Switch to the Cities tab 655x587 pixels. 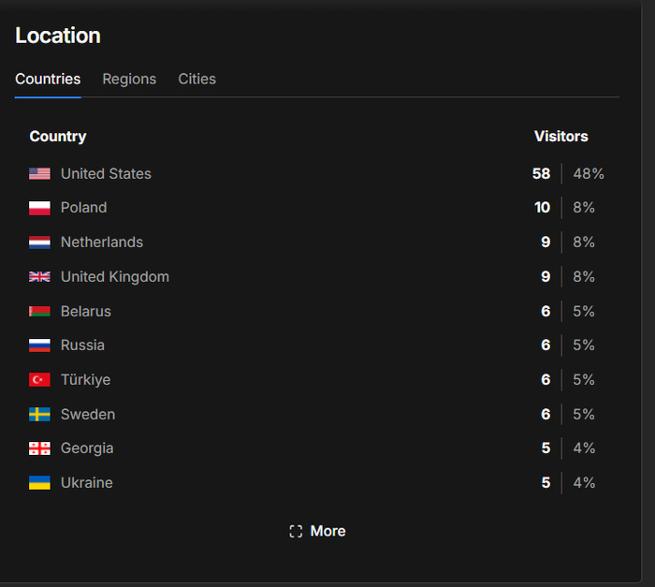tap(196, 79)
